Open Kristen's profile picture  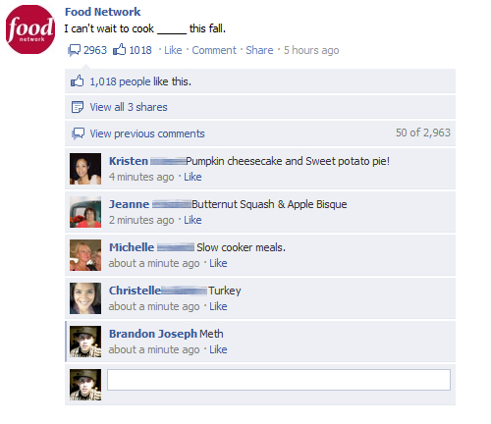click(85, 169)
